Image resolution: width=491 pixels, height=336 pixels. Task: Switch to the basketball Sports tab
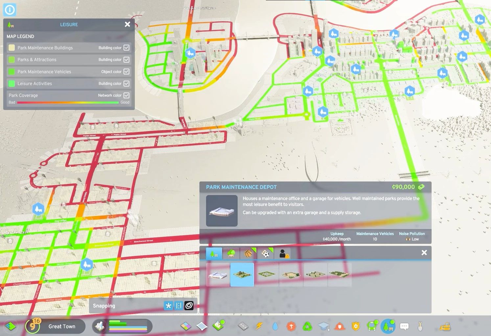(x=249, y=253)
